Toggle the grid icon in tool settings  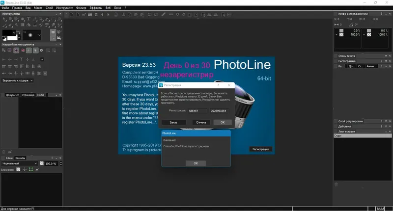[x=9, y=51]
